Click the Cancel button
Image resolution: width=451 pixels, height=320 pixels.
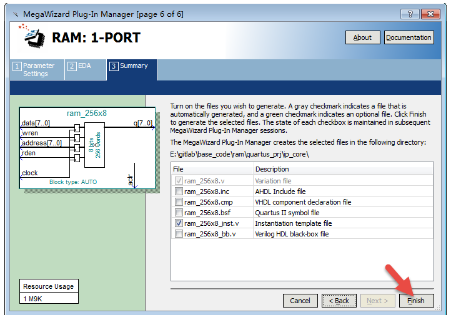[300, 301]
